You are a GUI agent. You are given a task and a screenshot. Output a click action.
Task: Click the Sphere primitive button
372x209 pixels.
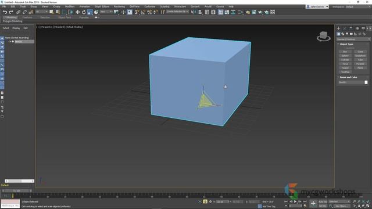coord(345,56)
